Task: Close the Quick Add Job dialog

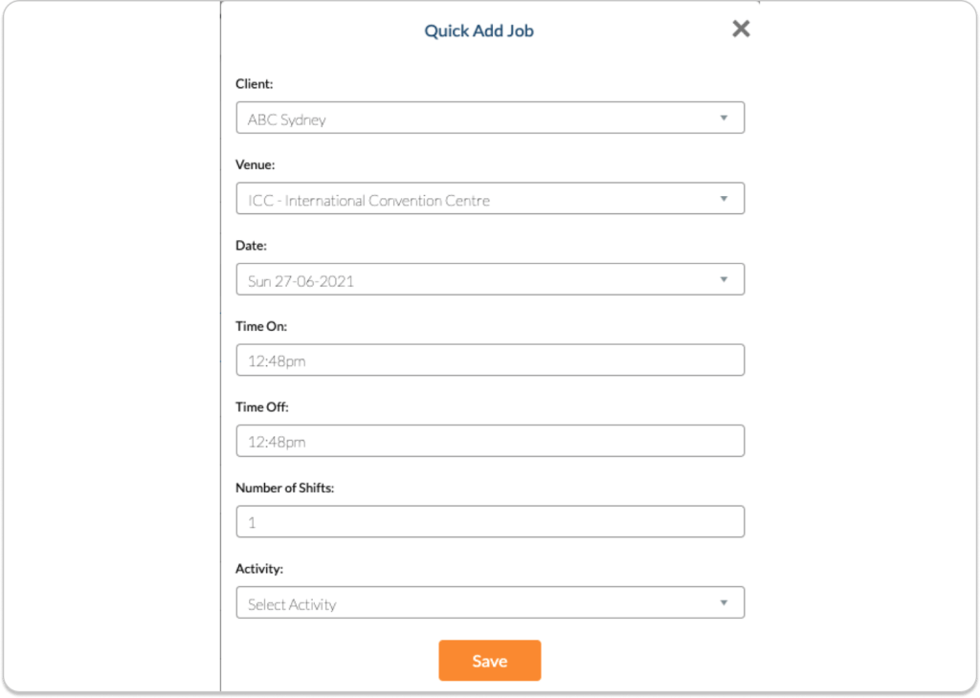Action: [x=741, y=29]
